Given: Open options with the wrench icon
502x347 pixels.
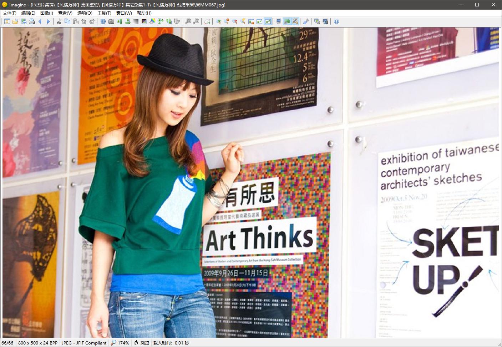Looking at the screenshot, I should point(306,21).
